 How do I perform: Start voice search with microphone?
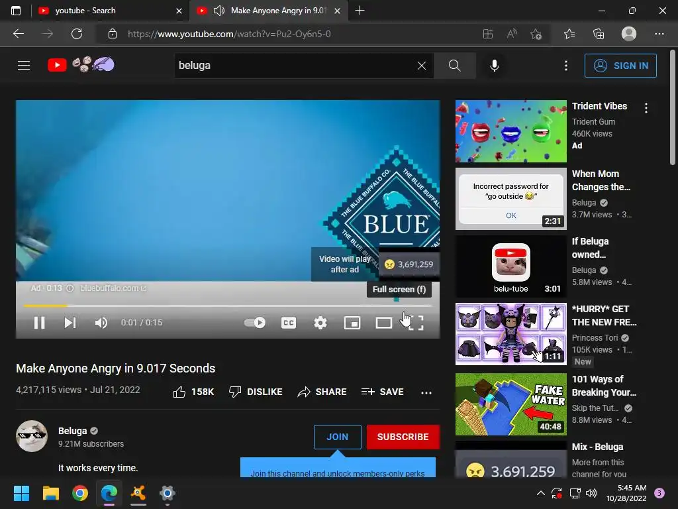click(x=494, y=66)
